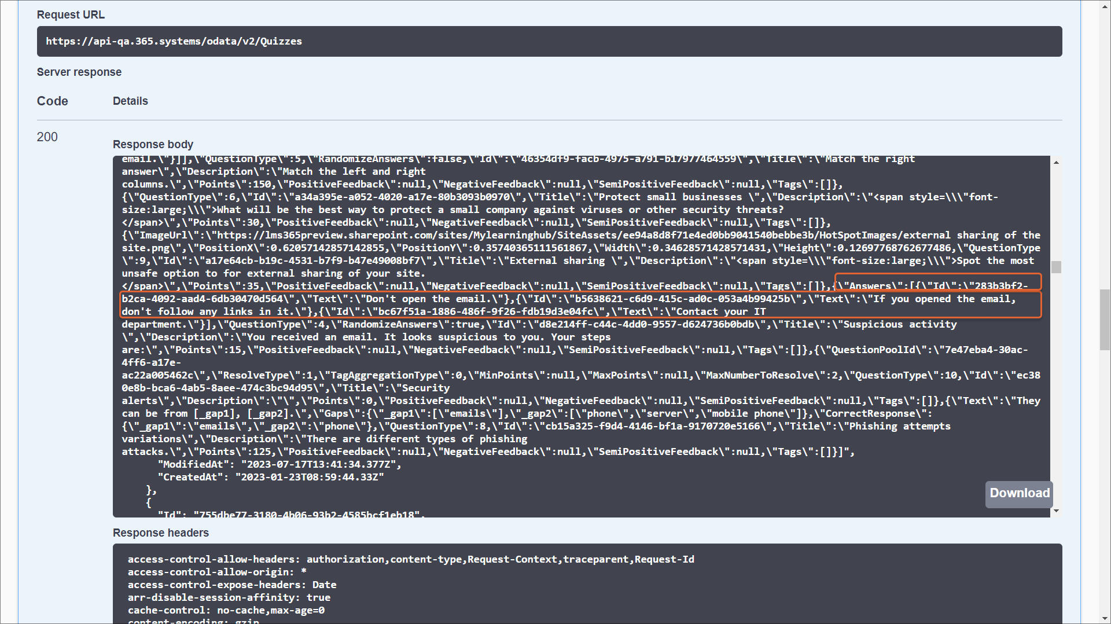Click the Server response heading

(x=79, y=72)
